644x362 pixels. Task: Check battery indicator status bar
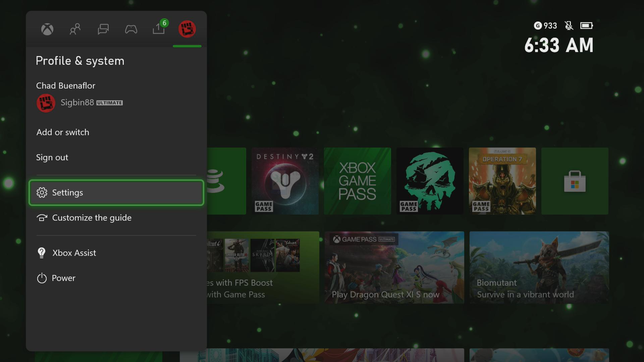[x=587, y=25]
